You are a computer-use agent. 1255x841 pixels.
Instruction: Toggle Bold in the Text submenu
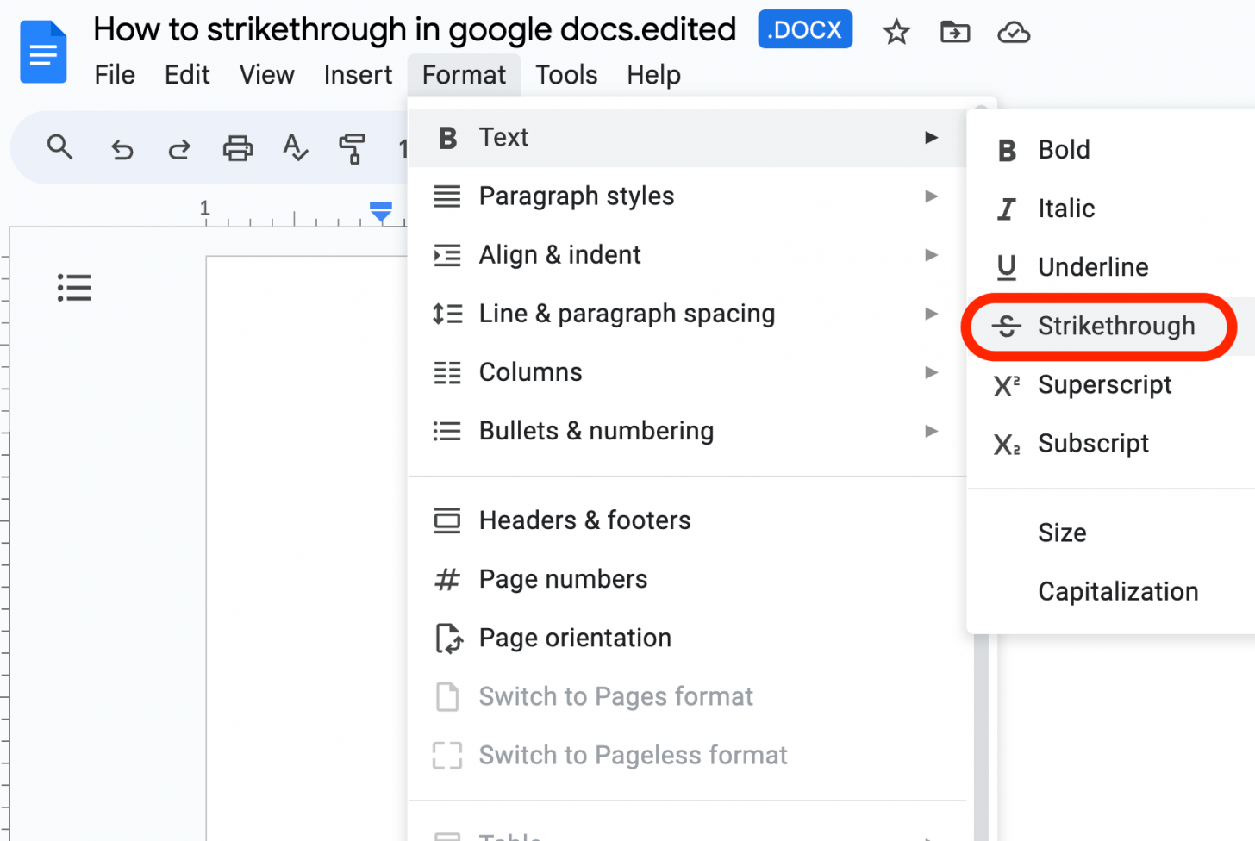coord(1064,149)
